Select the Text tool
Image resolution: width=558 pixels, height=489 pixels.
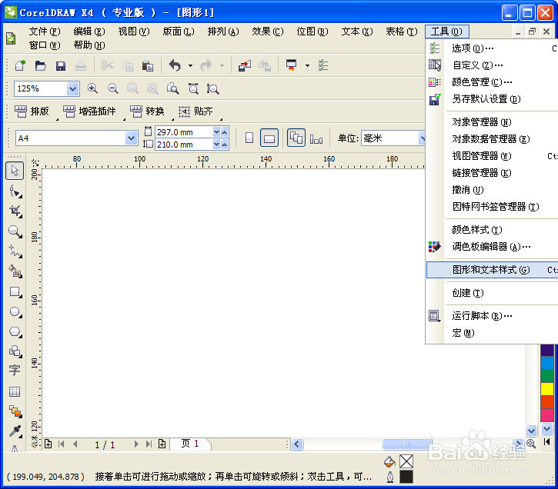coord(15,371)
